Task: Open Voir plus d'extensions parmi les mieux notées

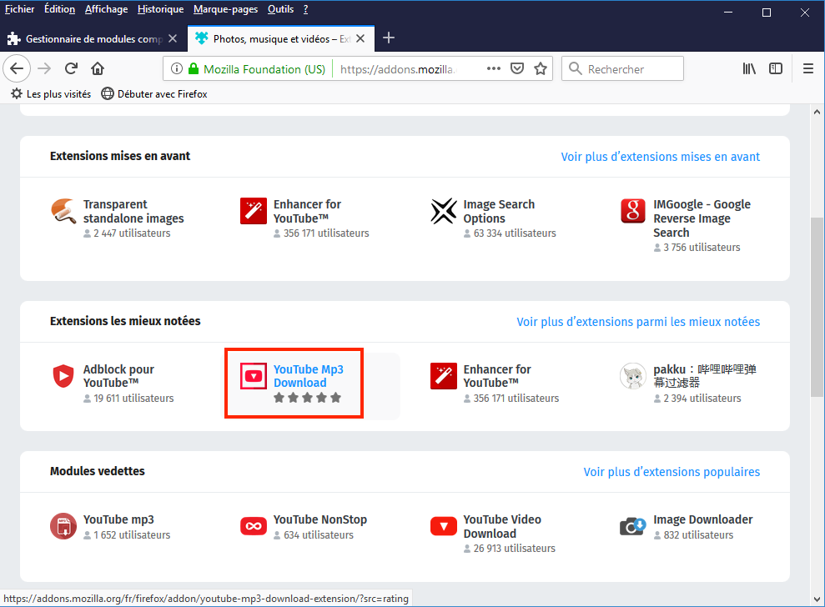Action: pos(638,322)
